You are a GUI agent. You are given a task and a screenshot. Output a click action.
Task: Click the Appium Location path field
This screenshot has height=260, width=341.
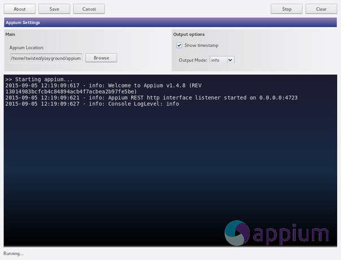tap(46, 58)
